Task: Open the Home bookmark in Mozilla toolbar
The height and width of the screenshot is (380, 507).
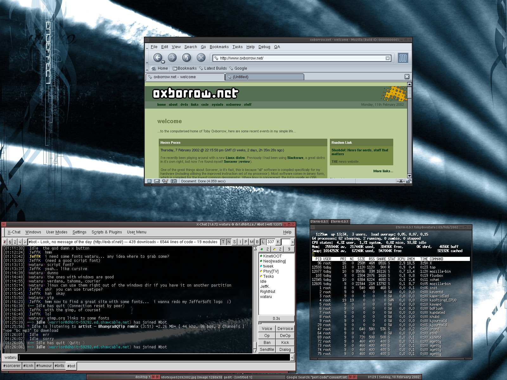Action: point(160,68)
